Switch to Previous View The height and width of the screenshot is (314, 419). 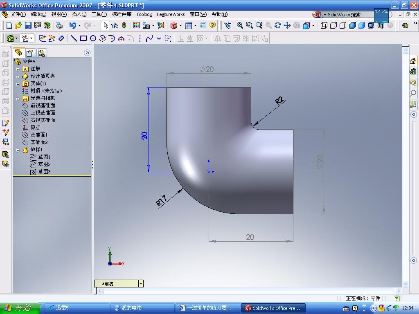point(228,25)
